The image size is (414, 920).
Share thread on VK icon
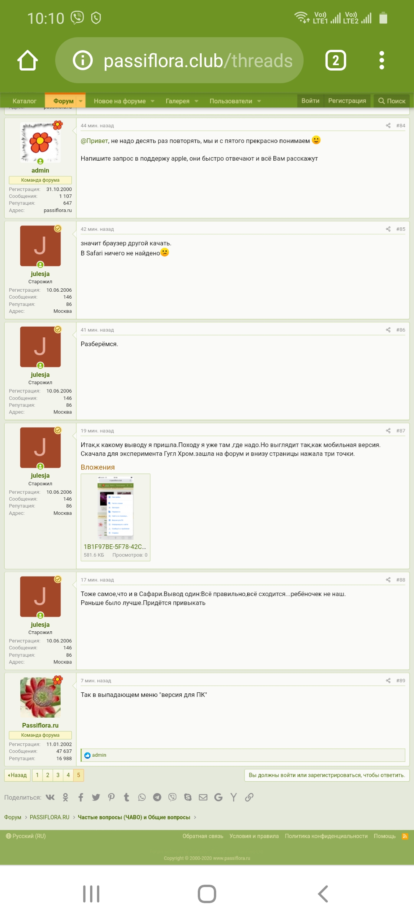(50, 797)
